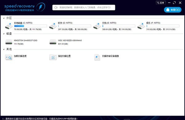Image resolution: width=185 pixels, height=120 pixels.
Task: Click the 本地磁盘 (C: NTFS) label
Action: [x=23, y=23]
